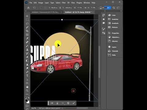Open the Properties panel
Screen dimensions: 147x110
coord(114,33)
